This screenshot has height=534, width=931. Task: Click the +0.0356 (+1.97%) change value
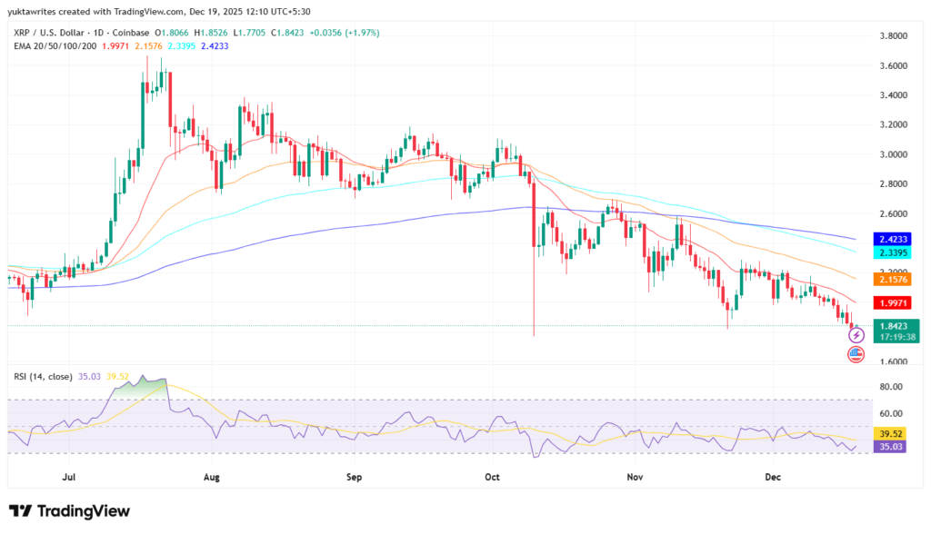344,35
